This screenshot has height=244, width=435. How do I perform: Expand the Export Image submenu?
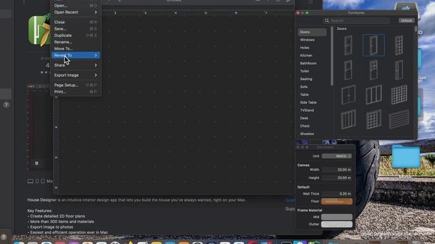[x=75, y=75]
